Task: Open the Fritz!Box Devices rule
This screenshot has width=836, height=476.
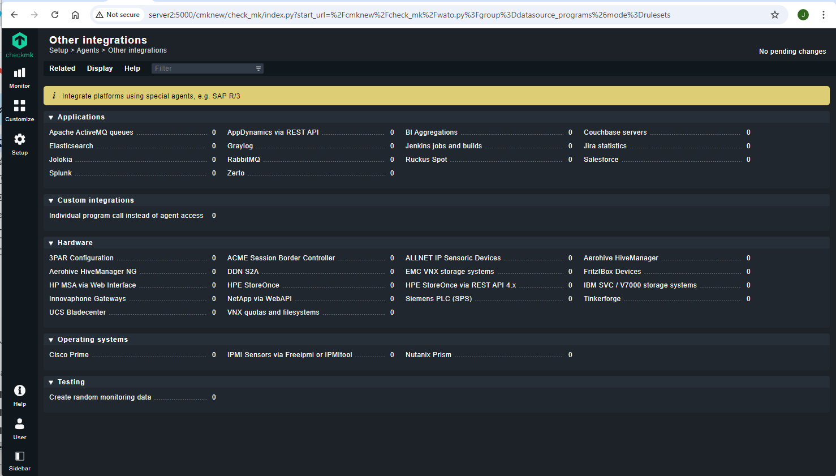Action: [612, 272]
